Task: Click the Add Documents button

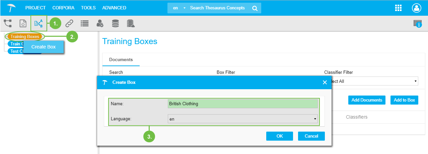Action: [367, 100]
